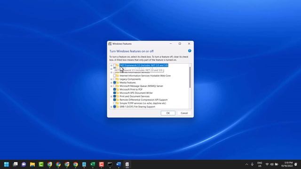The width and height of the screenshot is (301, 169).
Task: Select 'Simple TCPIP services' label
Action: [143, 103]
